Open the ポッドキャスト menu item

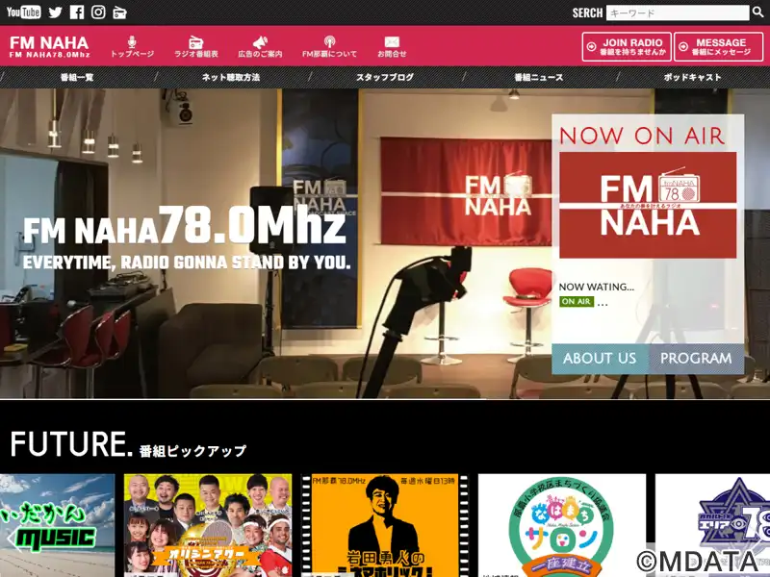[x=692, y=77]
